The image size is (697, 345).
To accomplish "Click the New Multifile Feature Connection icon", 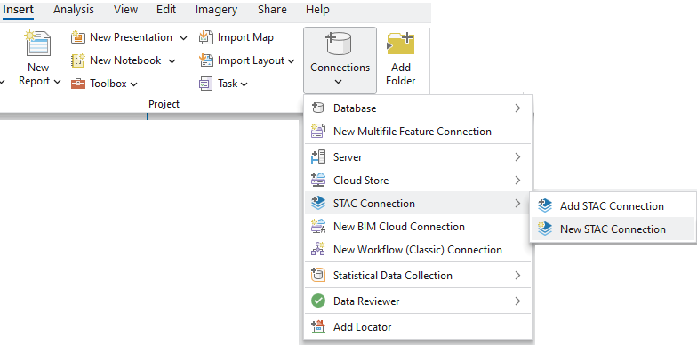I will 318,132.
